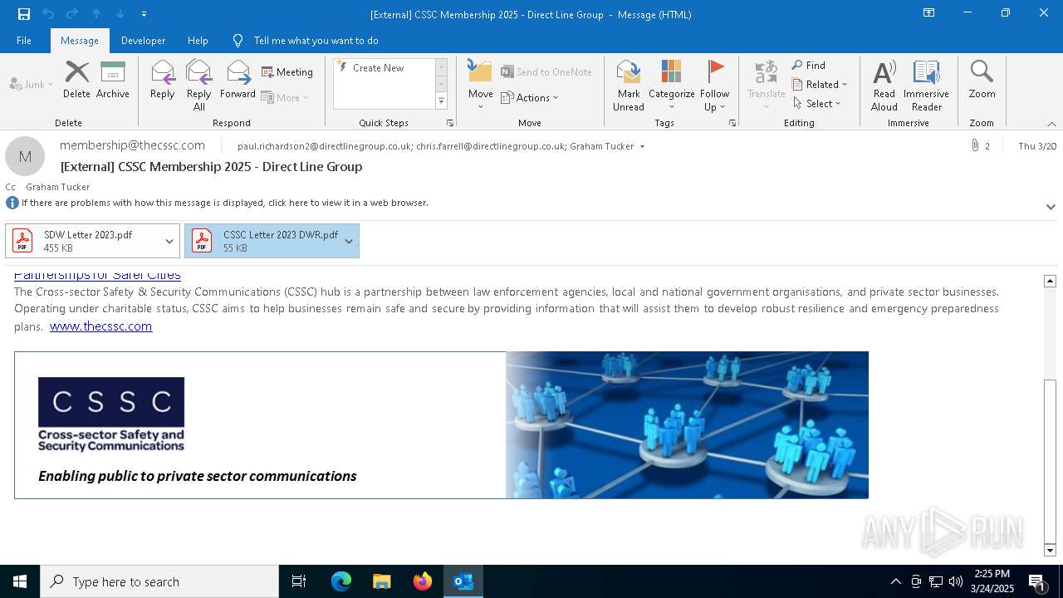Screen dimensions: 1063x598
Task: Set a Follow Up flag
Action: pyautogui.click(x=714, y=86)
